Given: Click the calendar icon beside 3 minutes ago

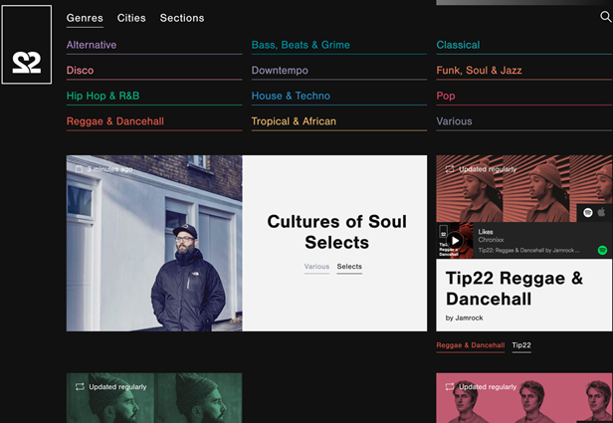Looking at the screenshot, I should pos(79,169).
